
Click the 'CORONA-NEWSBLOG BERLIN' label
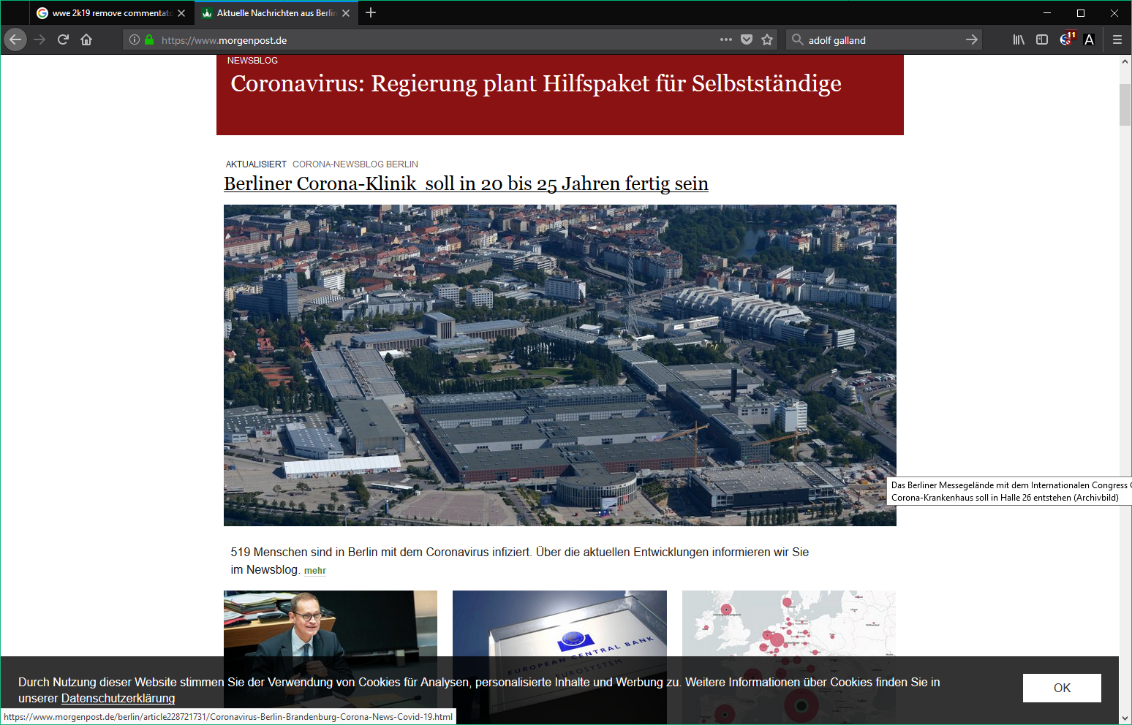355,164
